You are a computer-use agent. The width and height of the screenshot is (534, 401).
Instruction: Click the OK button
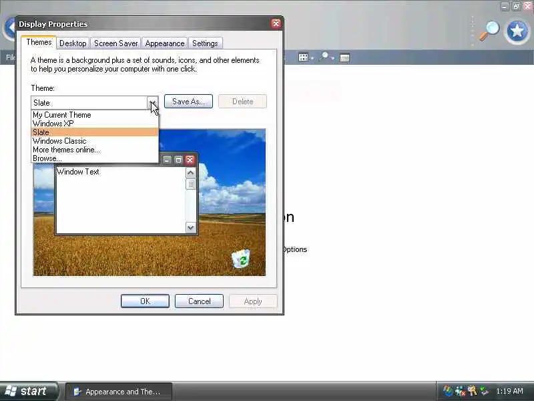(x=145, y=301)
